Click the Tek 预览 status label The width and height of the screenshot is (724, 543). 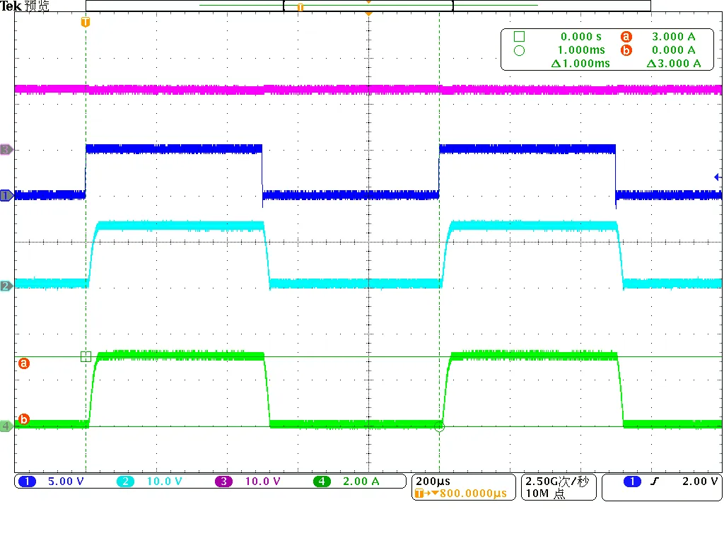click(x=25, y=6)
